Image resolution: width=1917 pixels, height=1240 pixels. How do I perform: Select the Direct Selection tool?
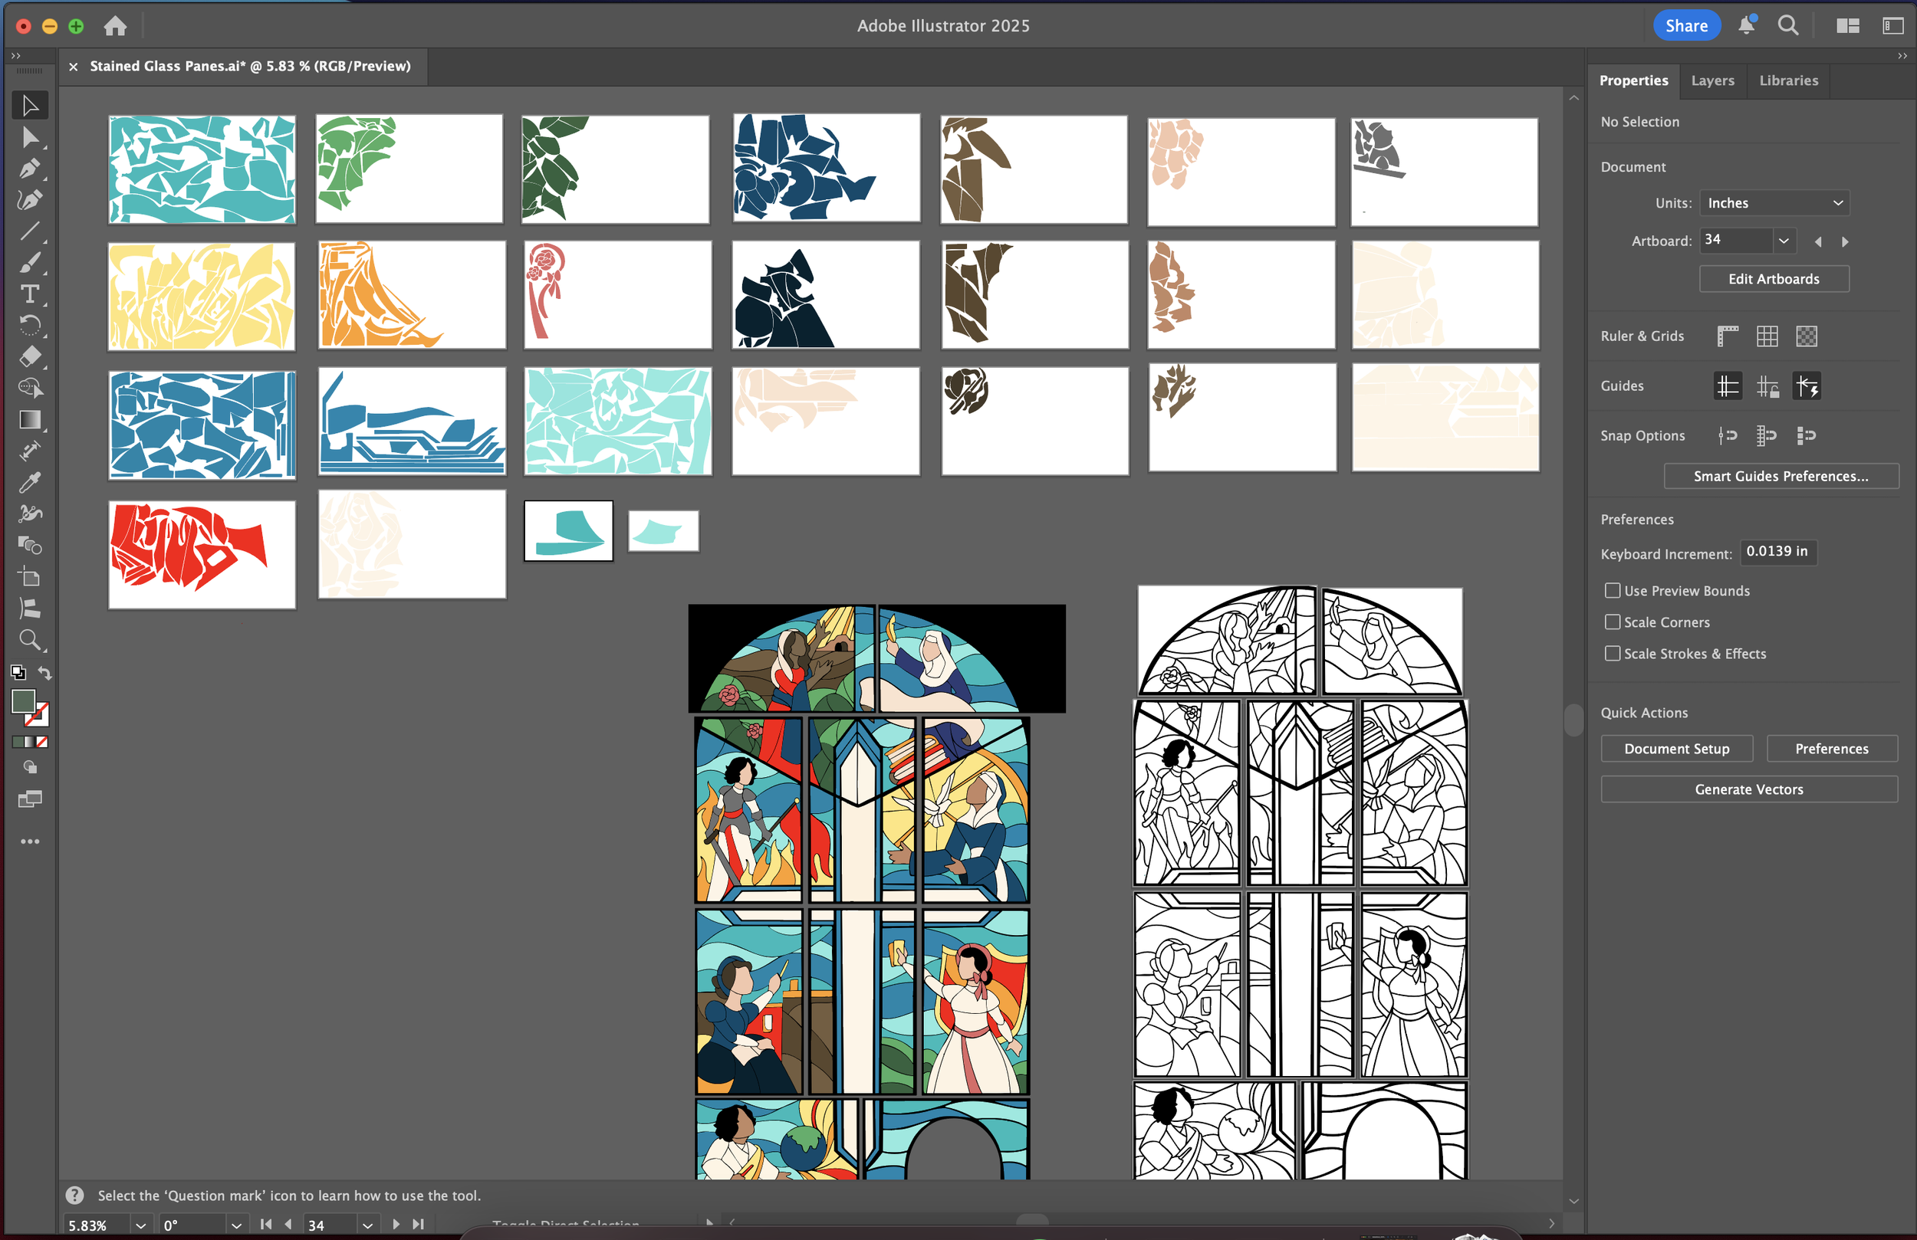pyautogui.click(x=30, y=138)
